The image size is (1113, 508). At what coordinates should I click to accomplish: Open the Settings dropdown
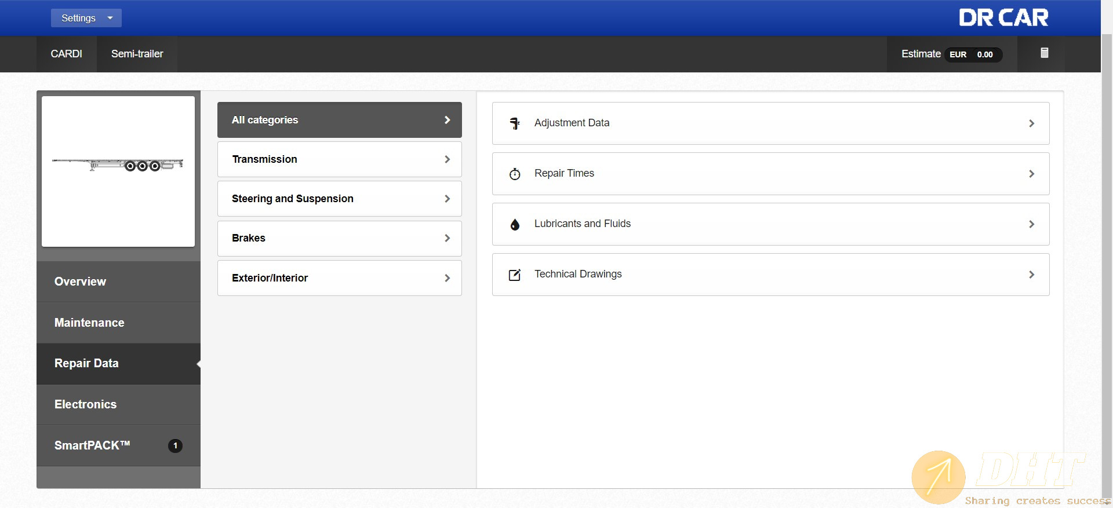pos(86,18)
